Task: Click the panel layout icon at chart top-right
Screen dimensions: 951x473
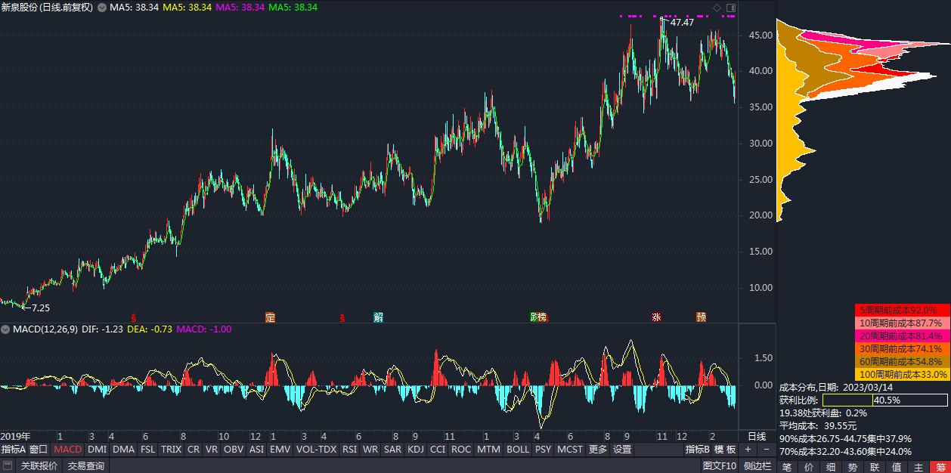Action: 730,8
